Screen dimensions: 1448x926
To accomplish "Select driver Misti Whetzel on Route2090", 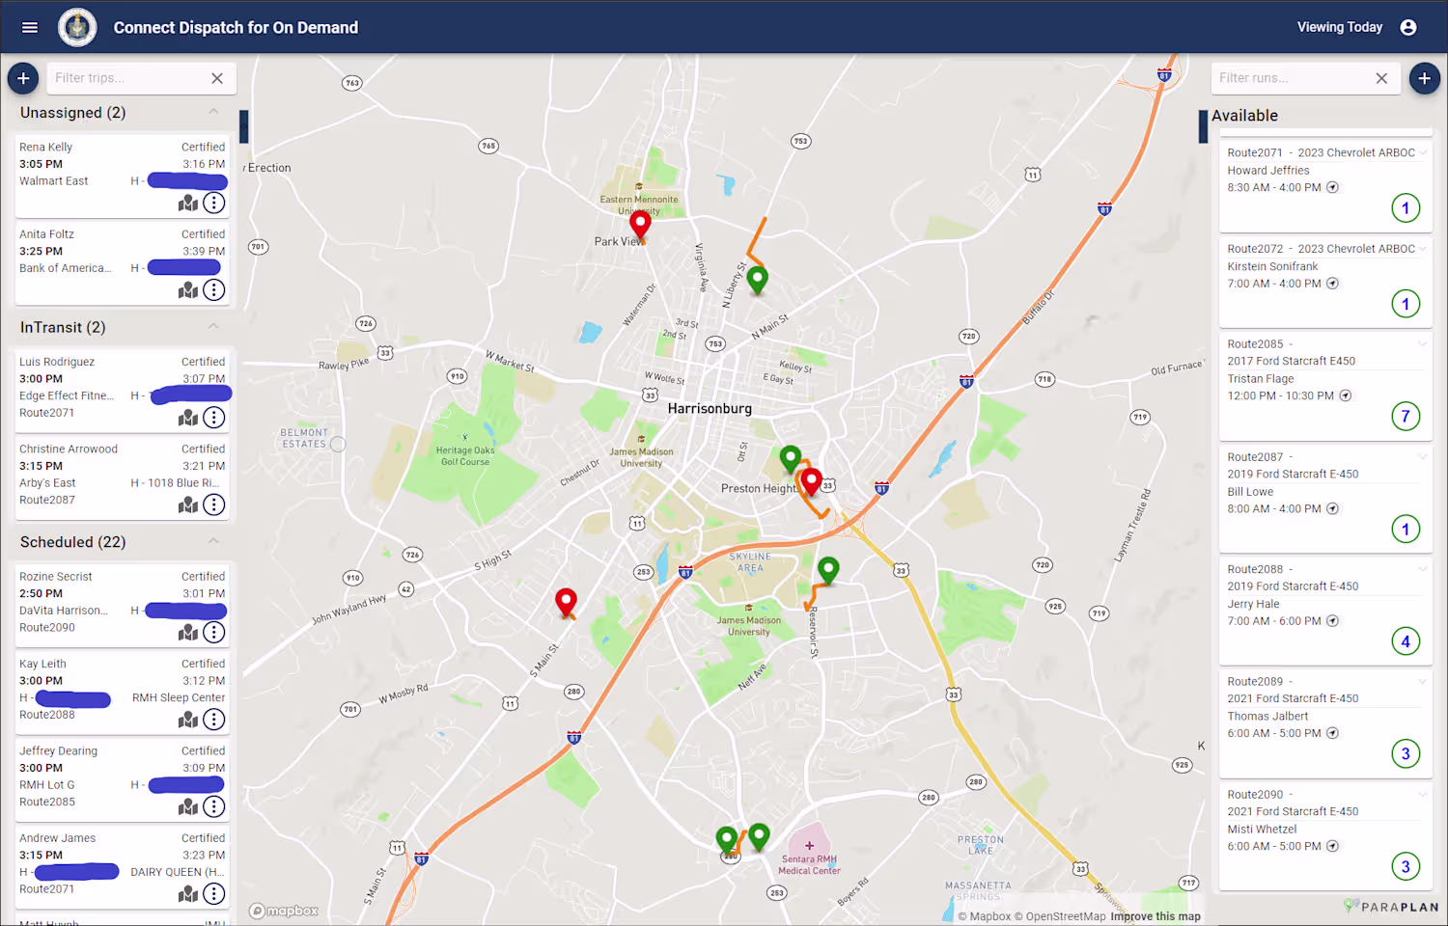I will (x=1262, y=830).
